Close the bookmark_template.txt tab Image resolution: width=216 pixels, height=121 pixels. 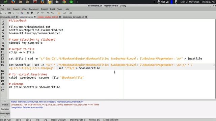coord(86,17)
